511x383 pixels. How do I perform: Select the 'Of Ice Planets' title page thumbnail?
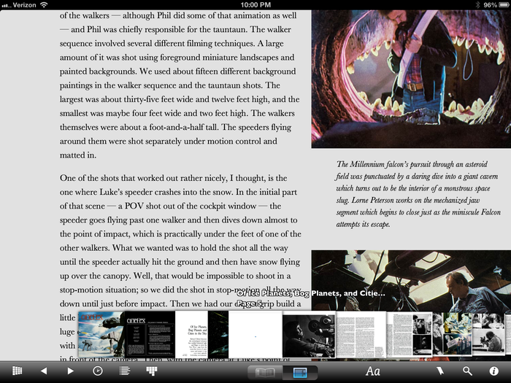(191, 334)
